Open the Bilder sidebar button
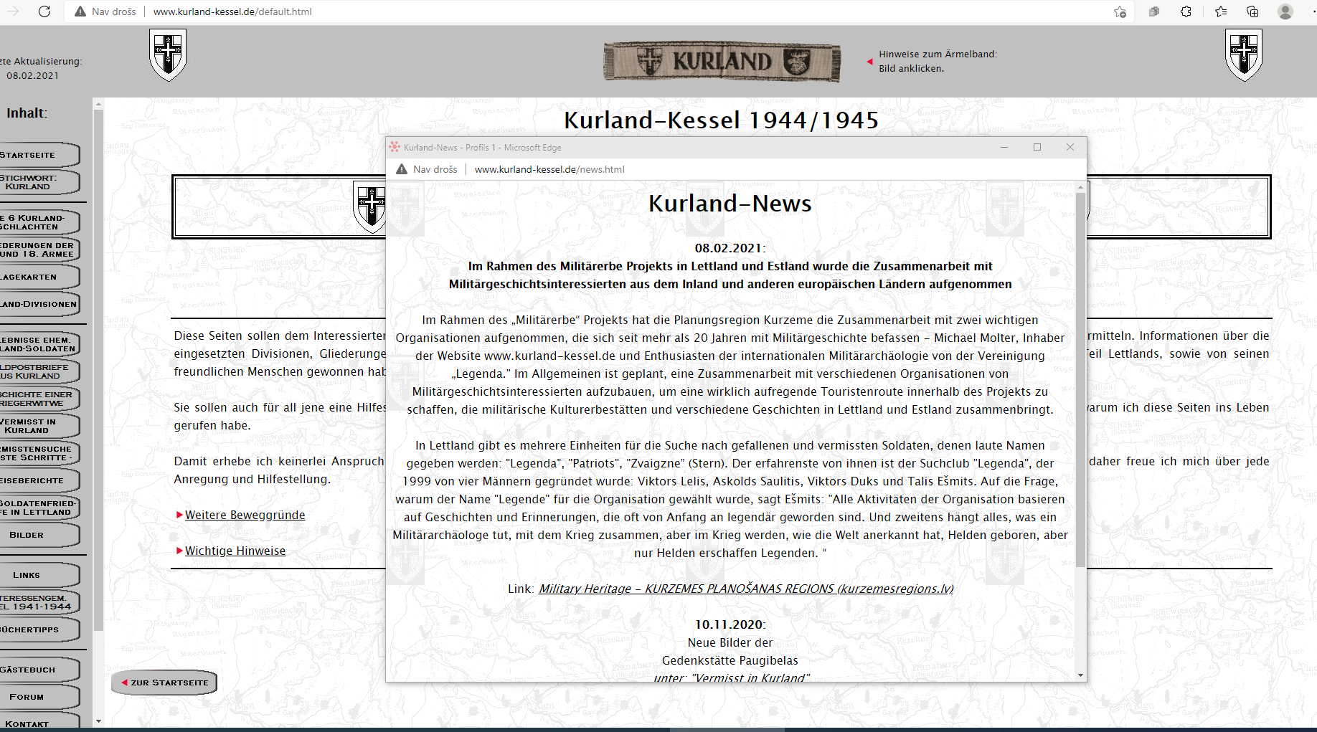The height and width of the screenshot is (732, 1317). coord(39,535)
